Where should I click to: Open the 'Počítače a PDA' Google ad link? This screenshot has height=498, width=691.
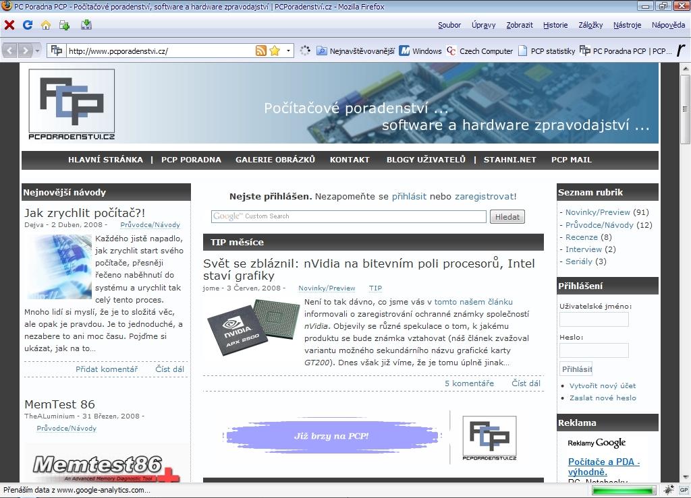[x=603, y=467]
